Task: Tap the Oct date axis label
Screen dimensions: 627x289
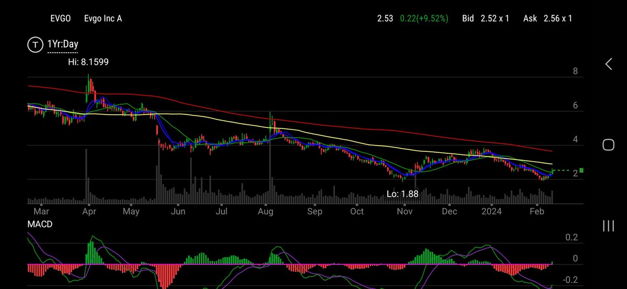Action: 357,211
